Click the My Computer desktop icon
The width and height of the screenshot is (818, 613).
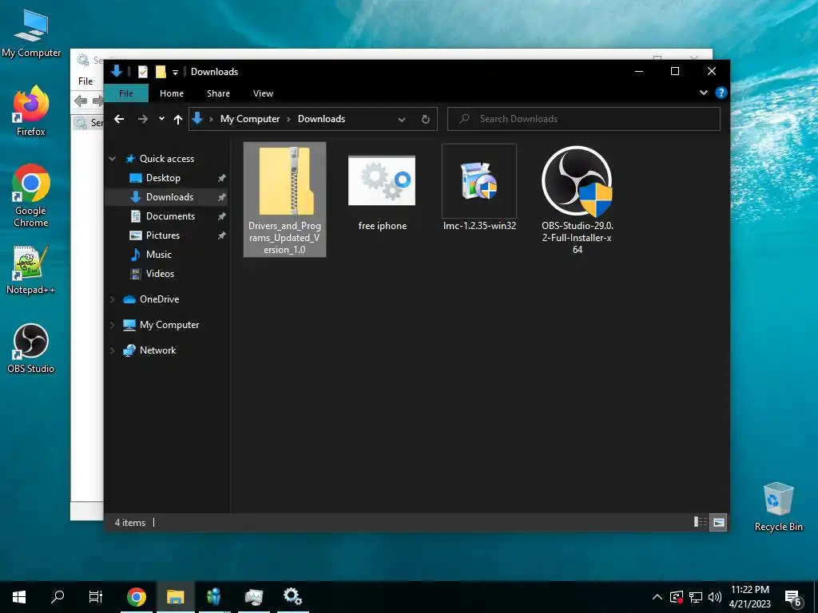pyautogui.click(x=31, y=34)
